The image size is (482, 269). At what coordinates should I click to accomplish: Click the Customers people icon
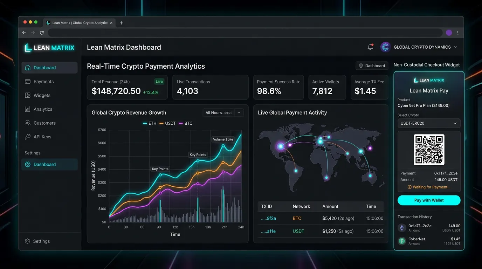click(28, 123)
